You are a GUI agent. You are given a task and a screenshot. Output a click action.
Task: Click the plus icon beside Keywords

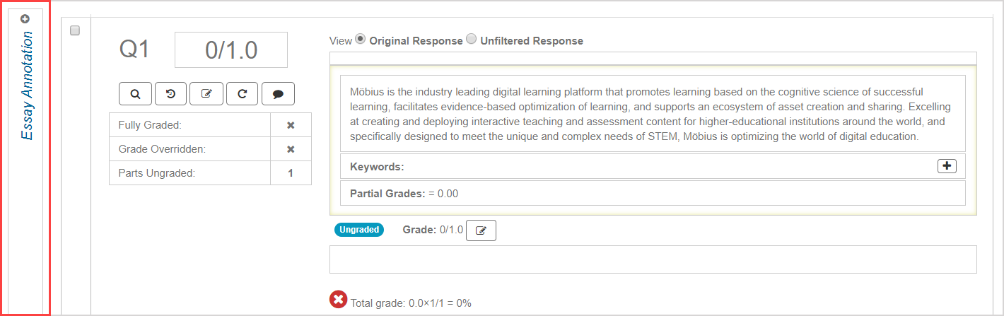(947, 166)
